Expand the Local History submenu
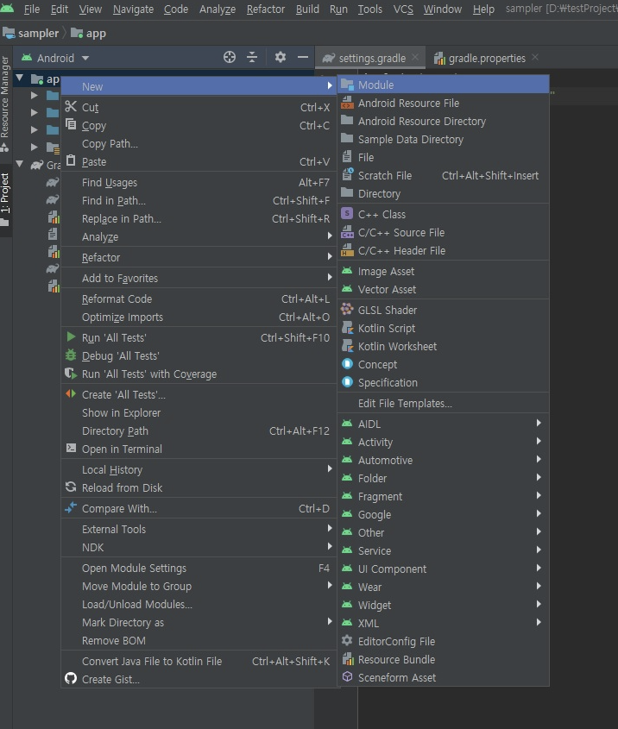The width and height of the screenshot is (618, 729). click(x=199, y=469)
